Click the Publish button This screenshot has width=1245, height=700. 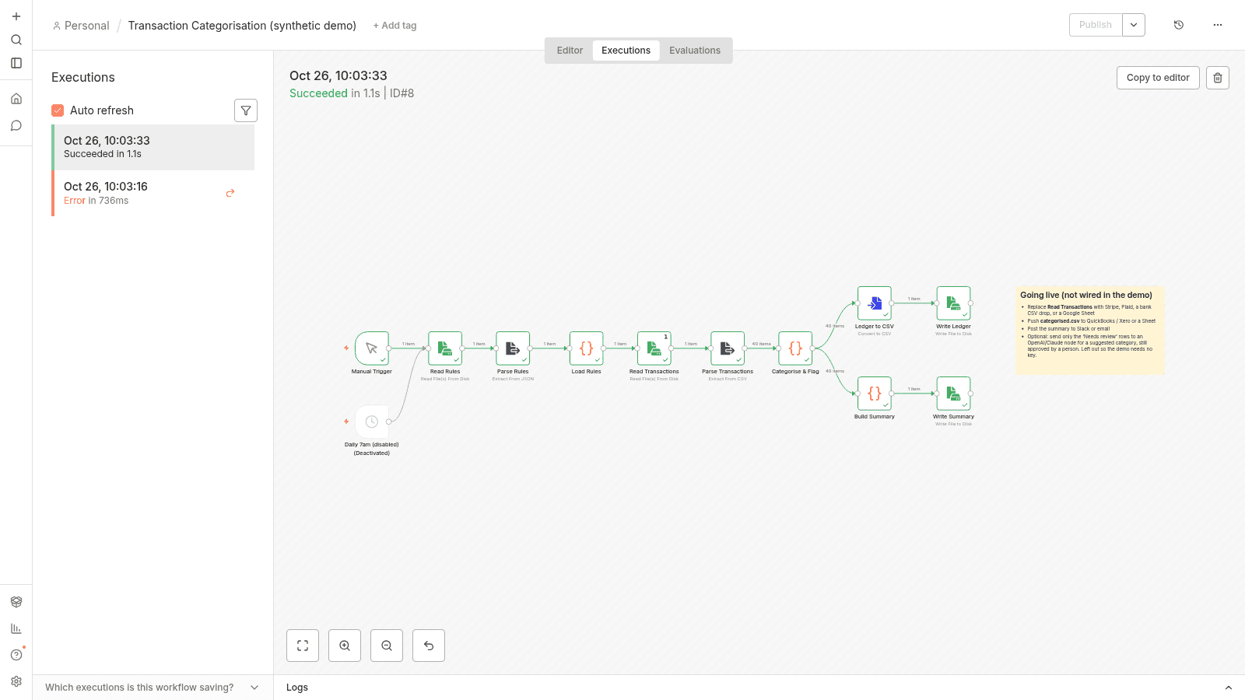1096,25
